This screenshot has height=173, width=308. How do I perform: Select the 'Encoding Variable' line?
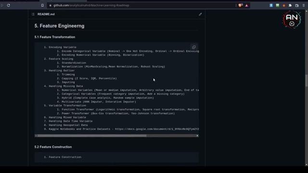[x=60, y=47]
